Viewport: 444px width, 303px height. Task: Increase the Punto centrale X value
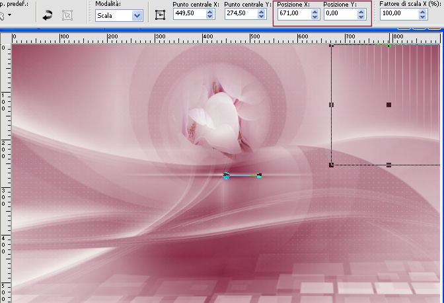(210, 12)
